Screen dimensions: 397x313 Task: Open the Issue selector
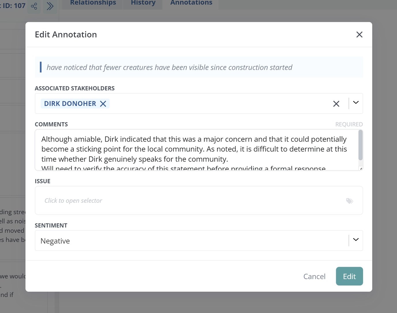173,200
